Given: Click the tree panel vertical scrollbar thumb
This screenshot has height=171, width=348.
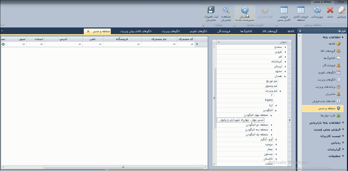Looking at the screenshot, I should point(214,98).
